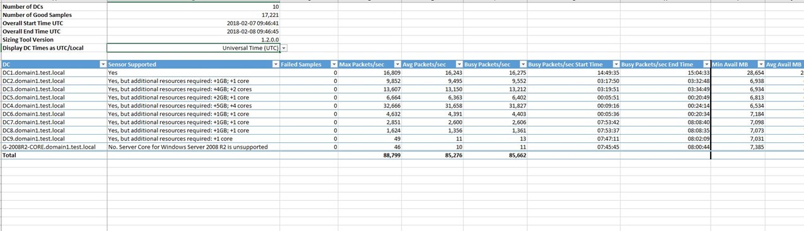Open the Avg Packets/sec filter dropdown
This screenshot has width=804, height=231.
(459, 64)
